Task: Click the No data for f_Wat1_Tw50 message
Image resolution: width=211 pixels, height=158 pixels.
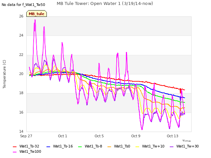Action: coord(23,5)
